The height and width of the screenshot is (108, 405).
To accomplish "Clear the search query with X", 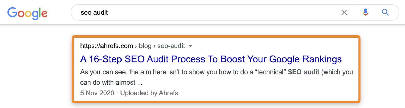I will point(344,12).
